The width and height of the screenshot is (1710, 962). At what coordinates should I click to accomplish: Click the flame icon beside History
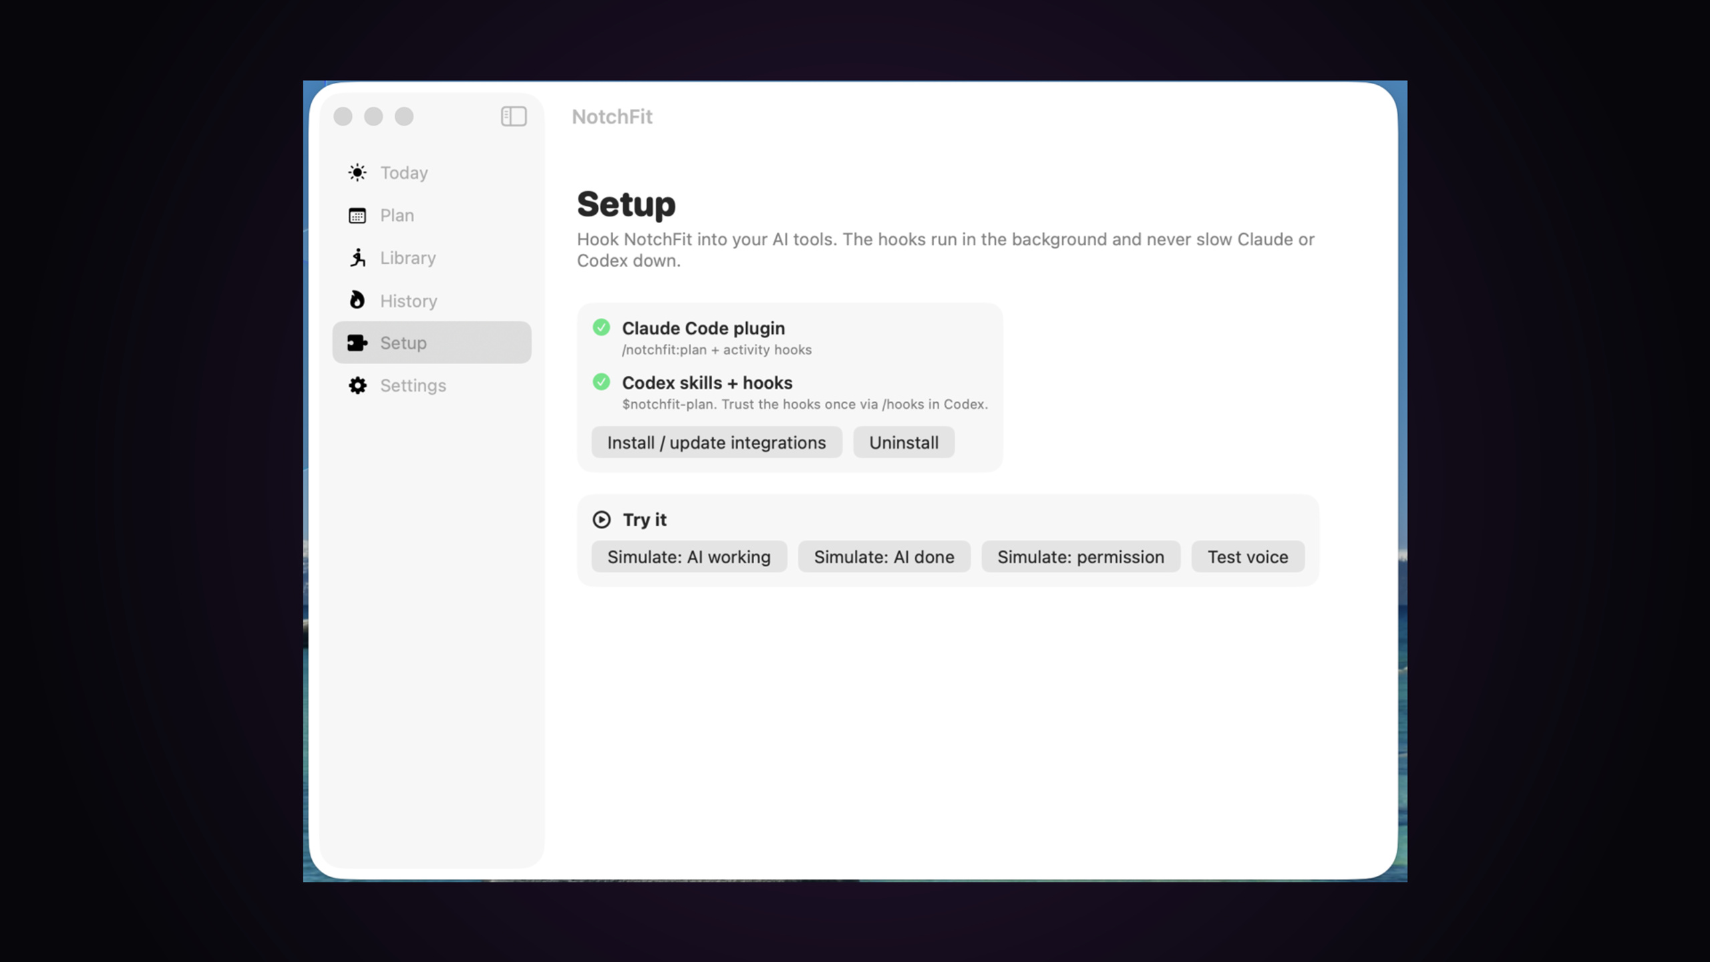pyautogui.click(x=357, y=300)
